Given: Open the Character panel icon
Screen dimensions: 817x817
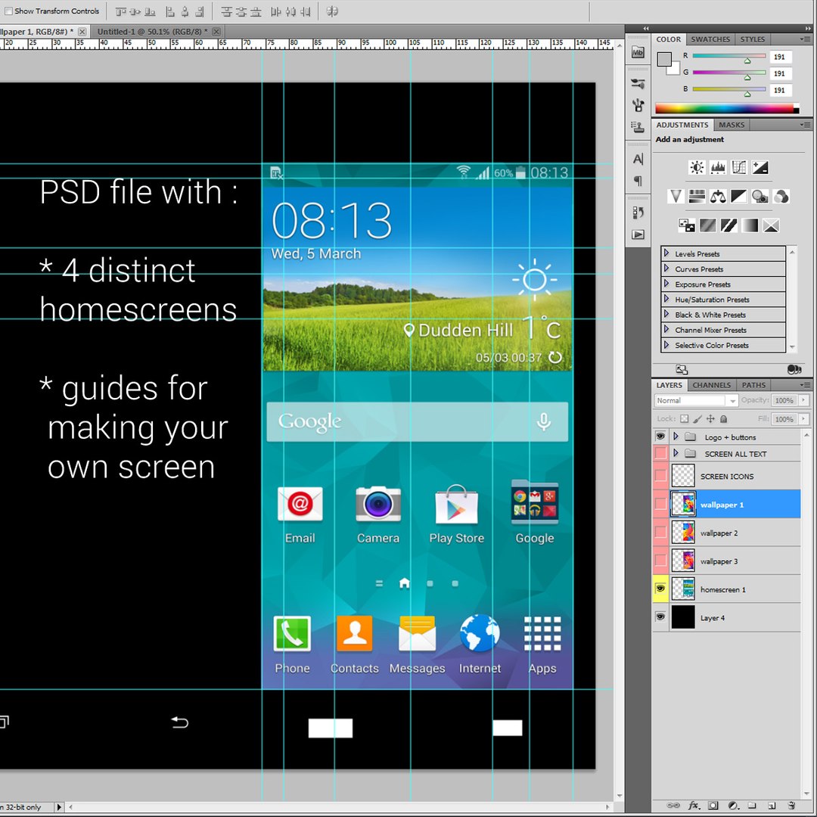Looking at the screenshot, I should [x=638, y=159].
